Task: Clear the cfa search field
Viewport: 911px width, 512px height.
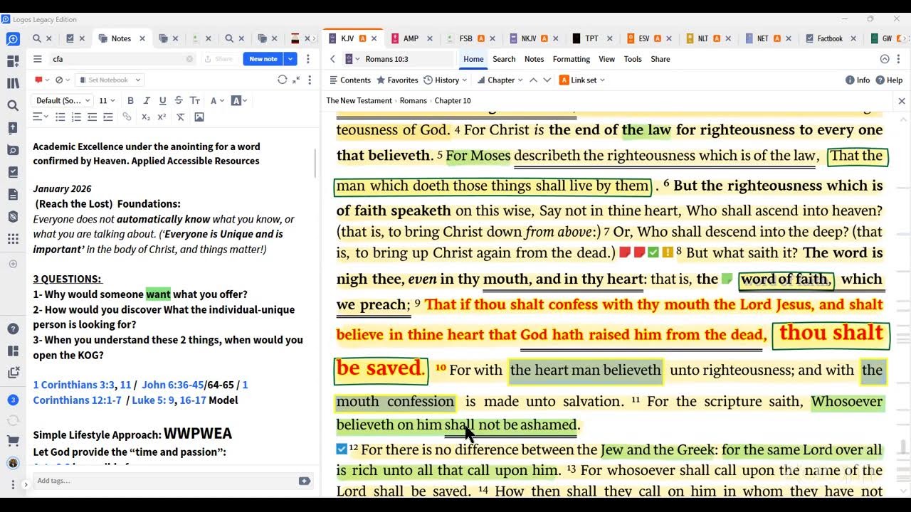Action: point(189,59)
